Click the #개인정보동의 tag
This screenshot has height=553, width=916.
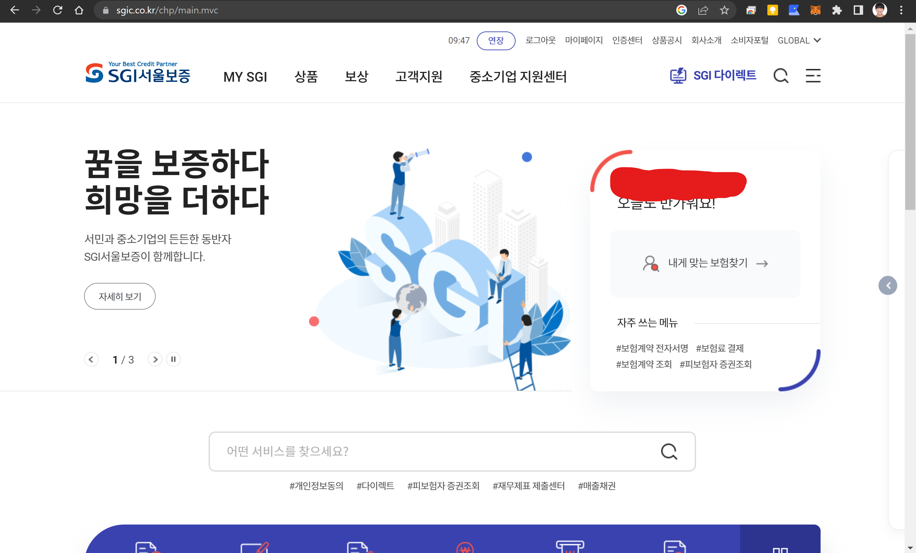click(x=316, y=486)
